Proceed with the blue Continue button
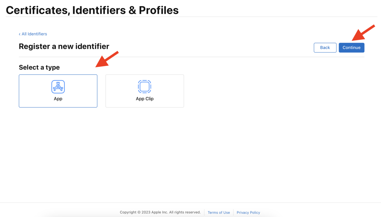This screenshot has width=381, height=217. (x=352, y=48)
